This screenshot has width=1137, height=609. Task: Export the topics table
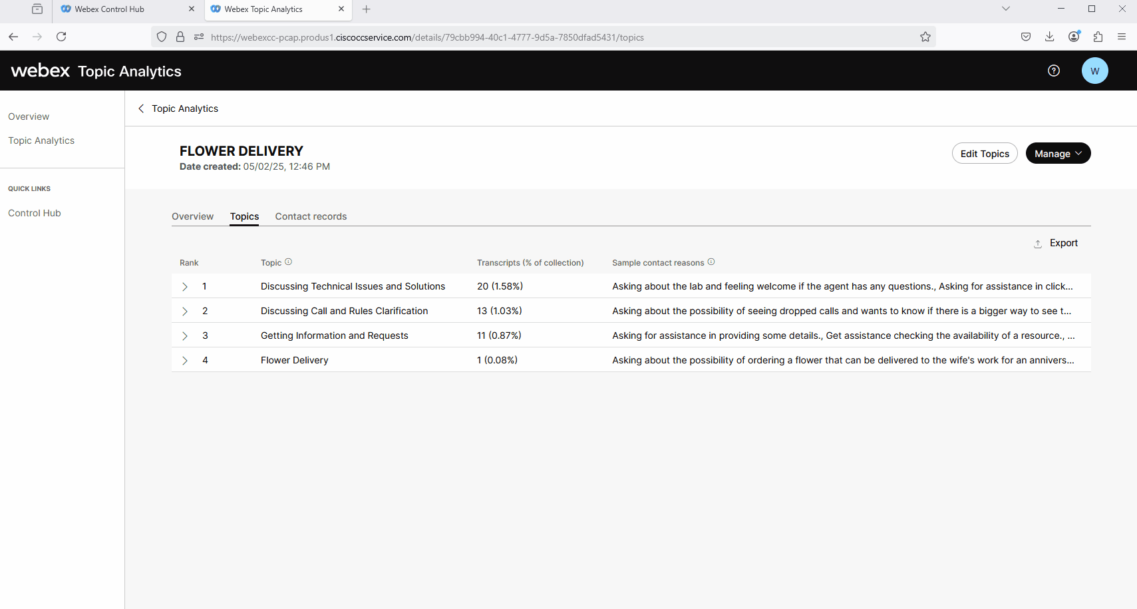[x=1056, y=244]
